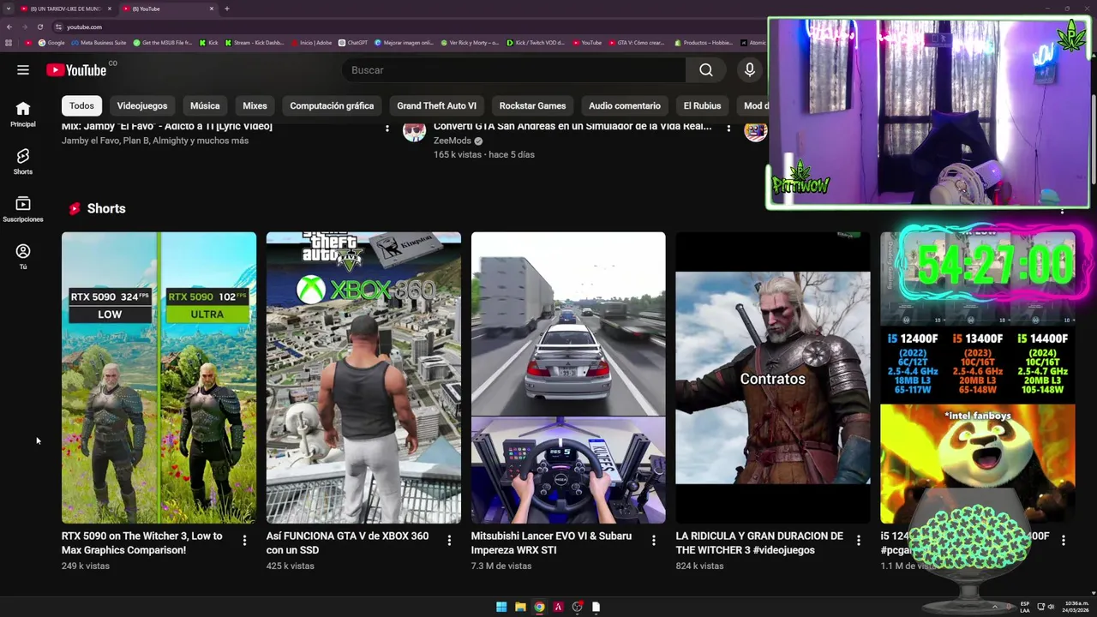Open the Tú profile section
Screen dimensions: 1097x617
pos(23,256)
